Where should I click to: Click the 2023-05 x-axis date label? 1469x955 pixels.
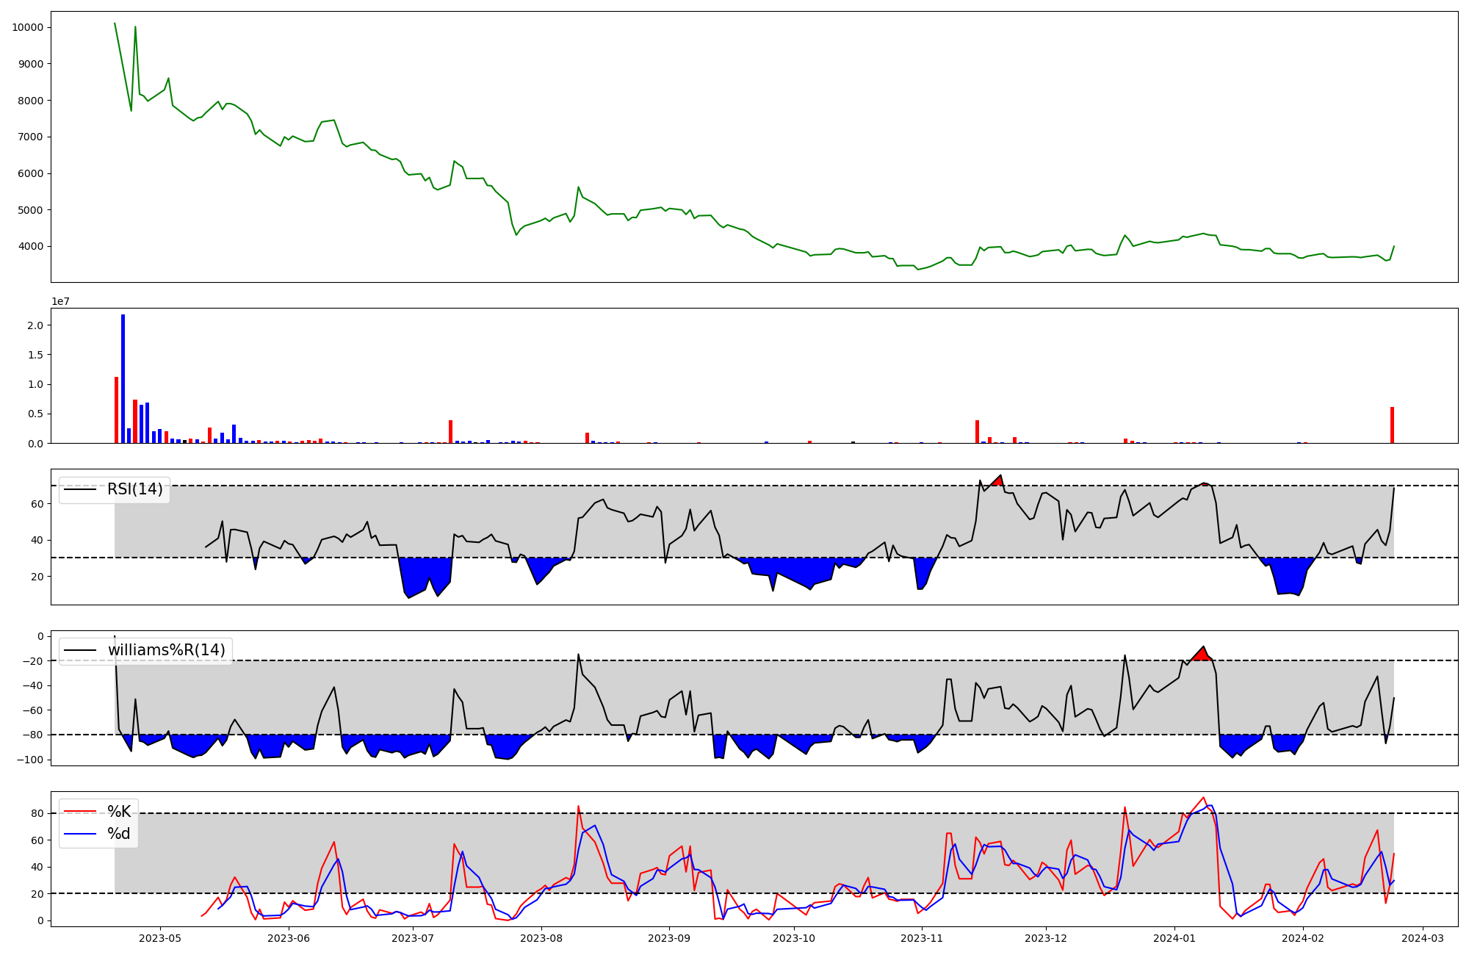coord(160,938)
